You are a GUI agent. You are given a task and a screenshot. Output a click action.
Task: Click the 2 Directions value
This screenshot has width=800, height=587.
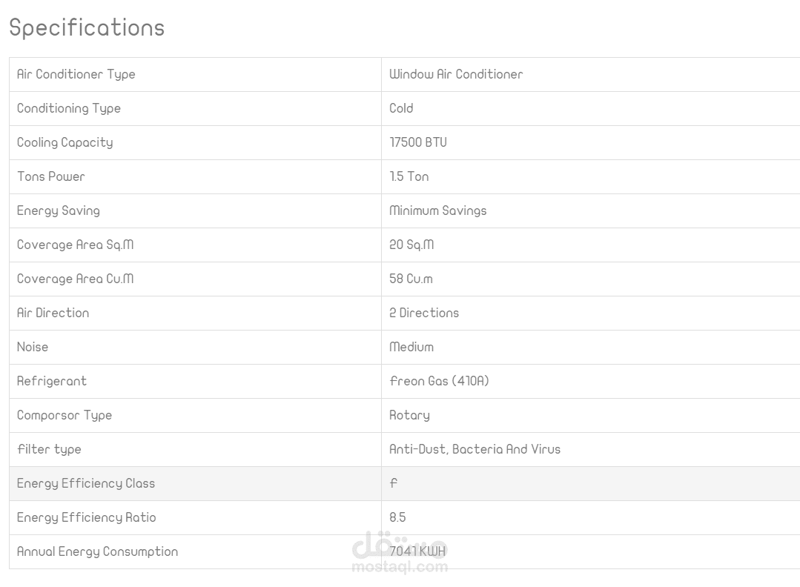pyautogui.click(x=424, y=313)
